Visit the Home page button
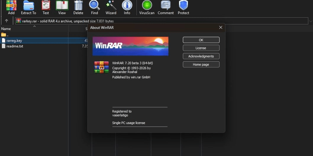 (201, 65)
